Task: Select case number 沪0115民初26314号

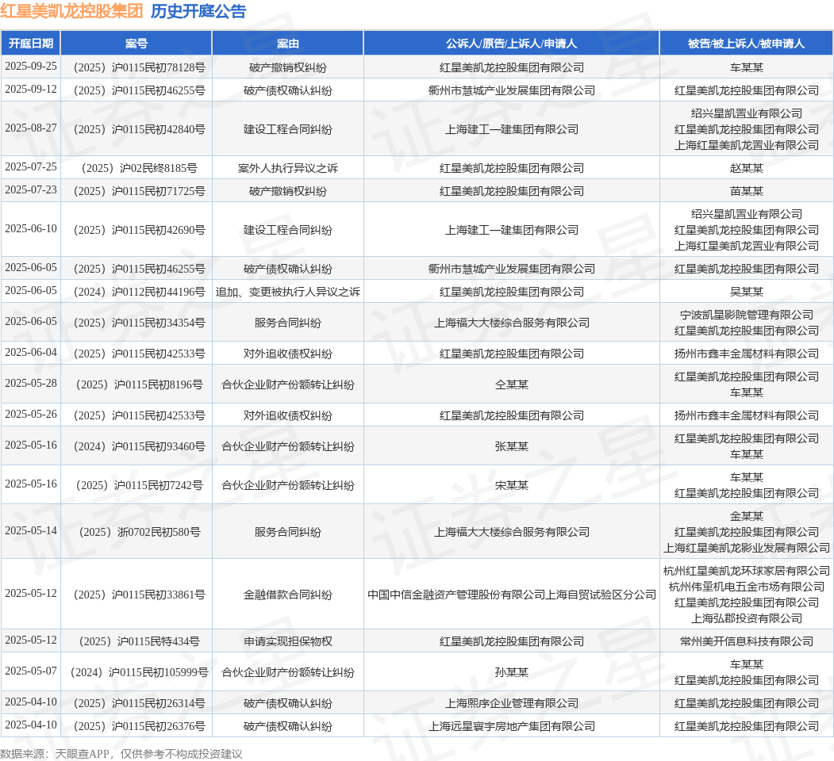Action: [x=140, y=703]
